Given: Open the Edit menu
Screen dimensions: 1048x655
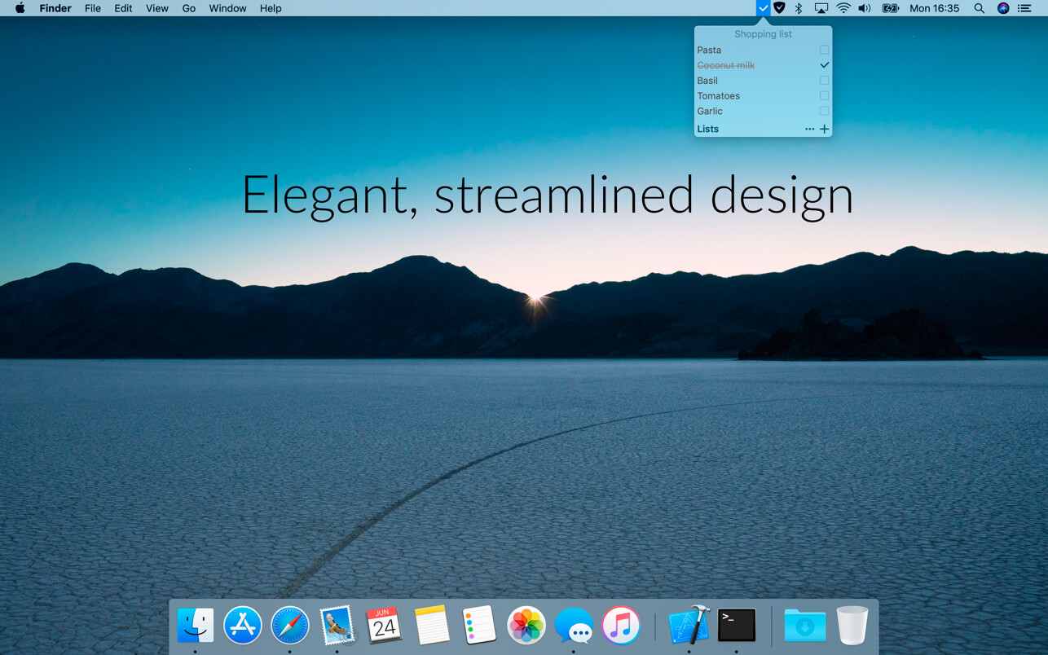Looking at the screenshot, I should tap(123, 8).
